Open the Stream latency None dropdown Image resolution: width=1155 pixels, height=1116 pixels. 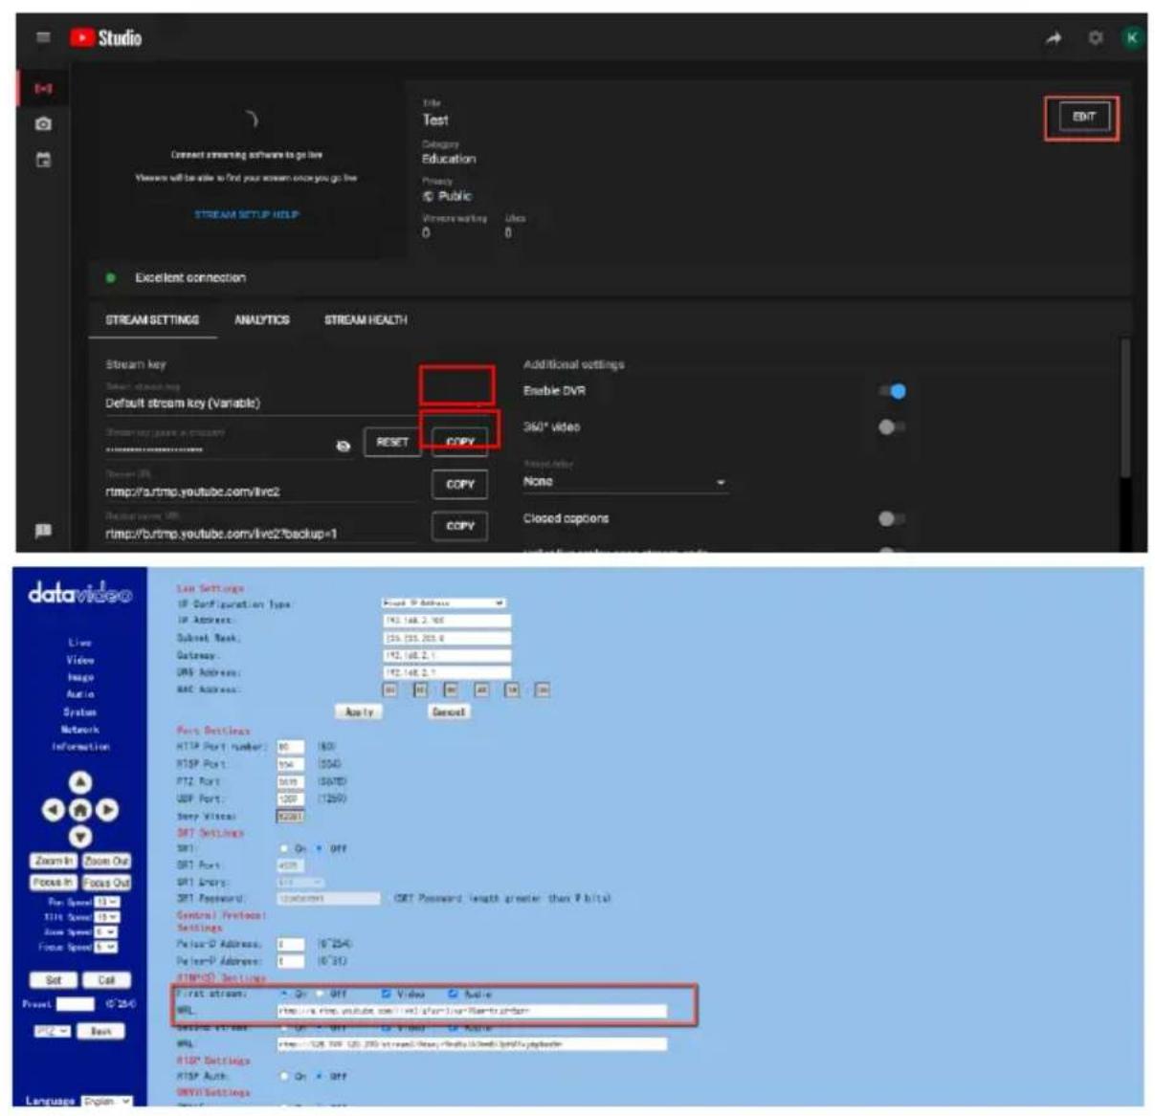click(x=624, y=482)
